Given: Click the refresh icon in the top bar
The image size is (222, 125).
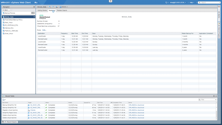Looking at the screenshot, I should 166,3.
